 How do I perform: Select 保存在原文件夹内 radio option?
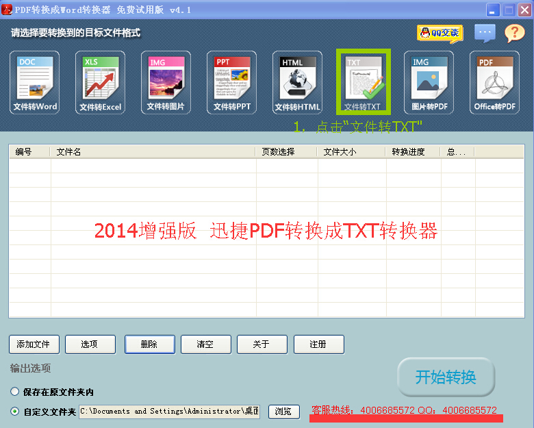click(x=14, y=392)
